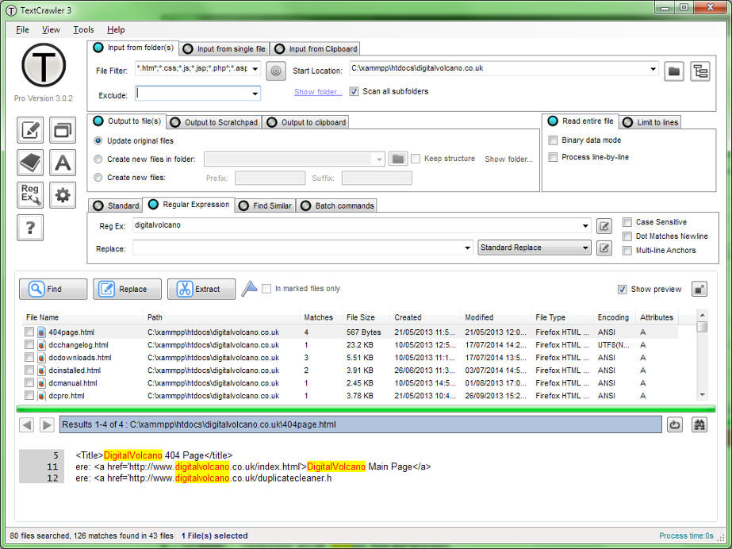The width and height of the screenshot is (732, 549).
Task: Click the refresh preview results icon
Action: pyautogui.click(x=674, y=424)
